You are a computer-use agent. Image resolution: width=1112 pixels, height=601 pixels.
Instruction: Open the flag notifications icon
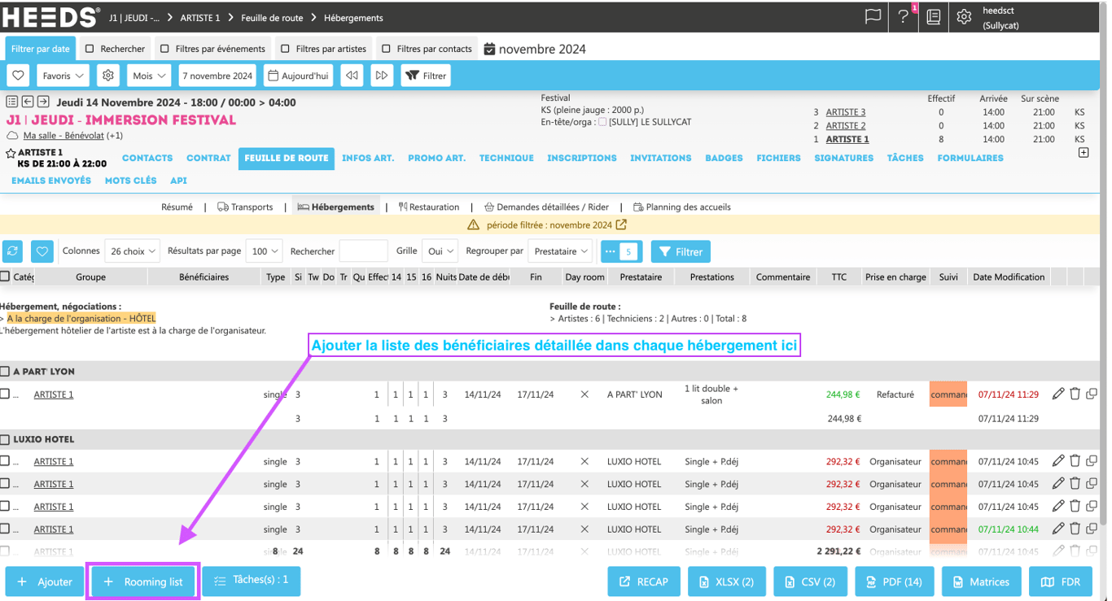point(873,16)
